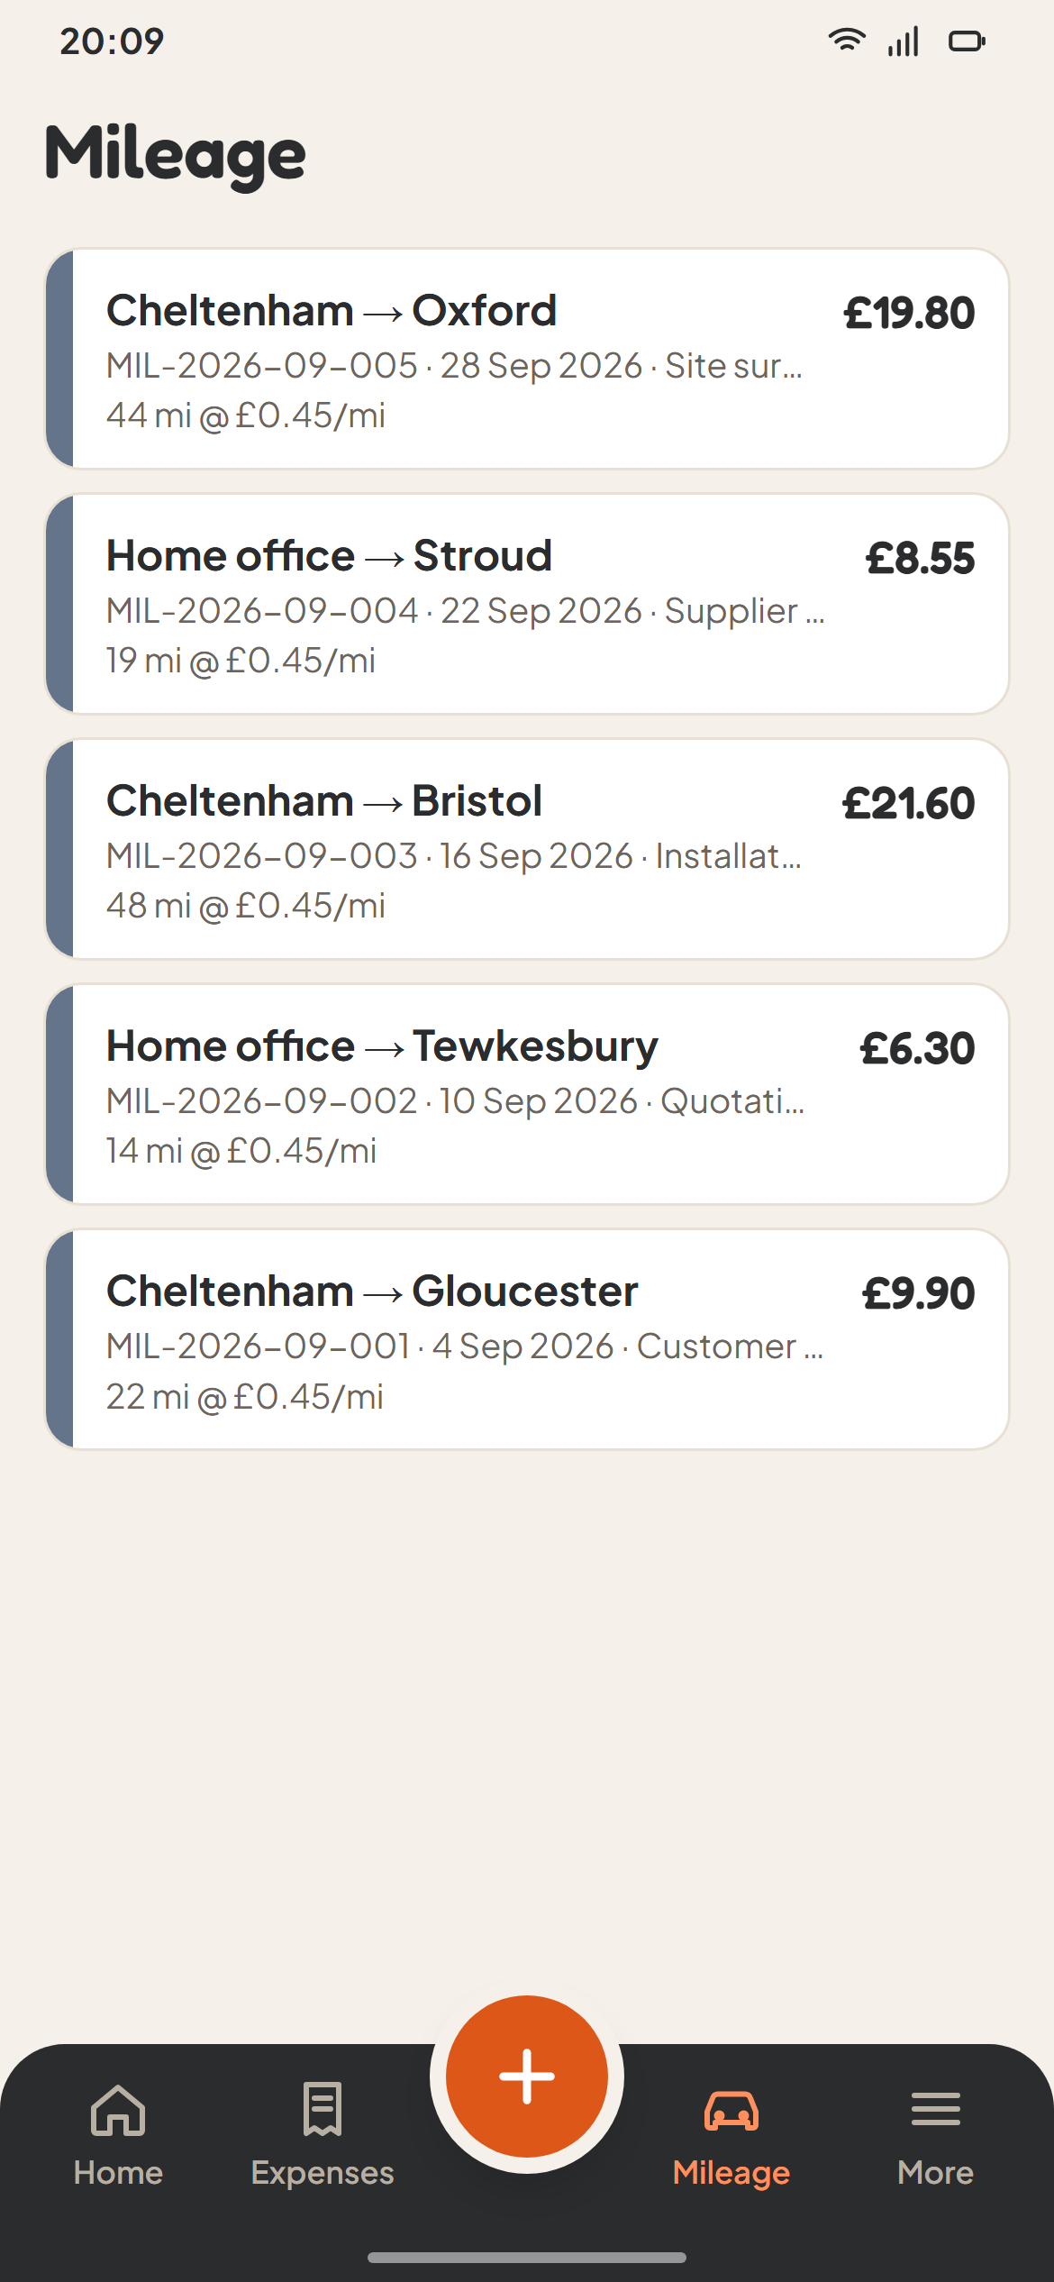Tap the bottom home indicator bar
This screenshot has width=1054, height=2282.
tap(527, 2258)
